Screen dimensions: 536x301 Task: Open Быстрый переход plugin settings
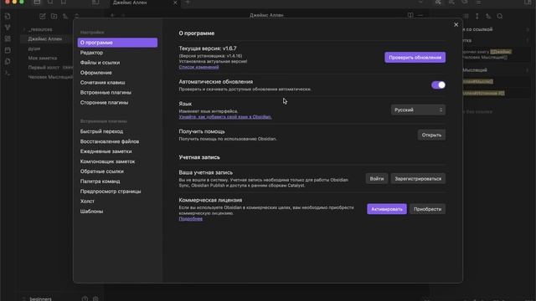pyautogui.click(x=117, y=131)
